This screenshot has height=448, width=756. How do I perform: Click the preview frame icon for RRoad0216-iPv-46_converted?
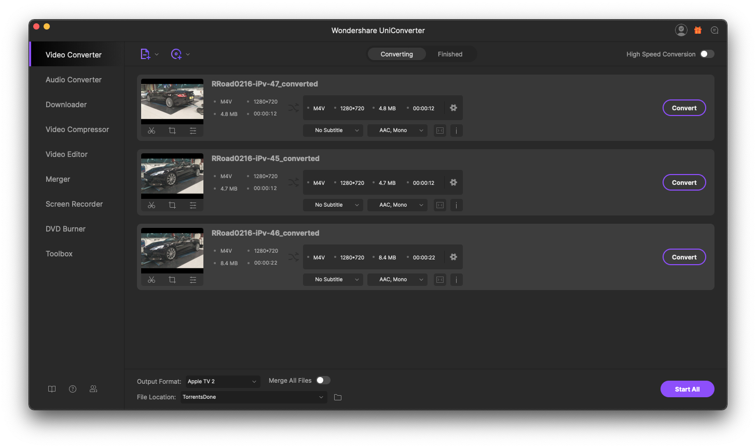(x=440, y=280)
